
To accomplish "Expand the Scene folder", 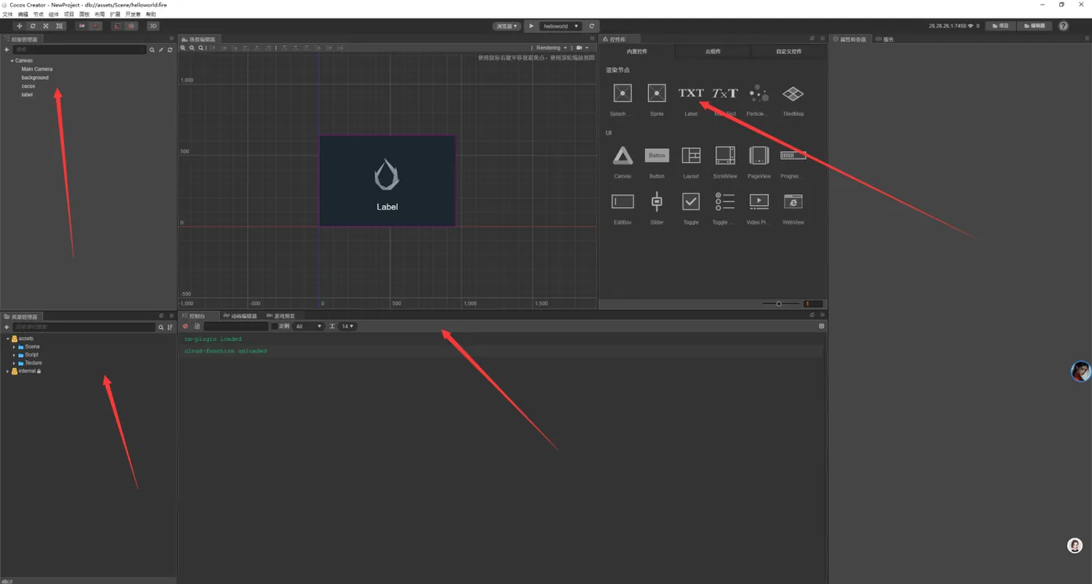I will pos(14,347).
